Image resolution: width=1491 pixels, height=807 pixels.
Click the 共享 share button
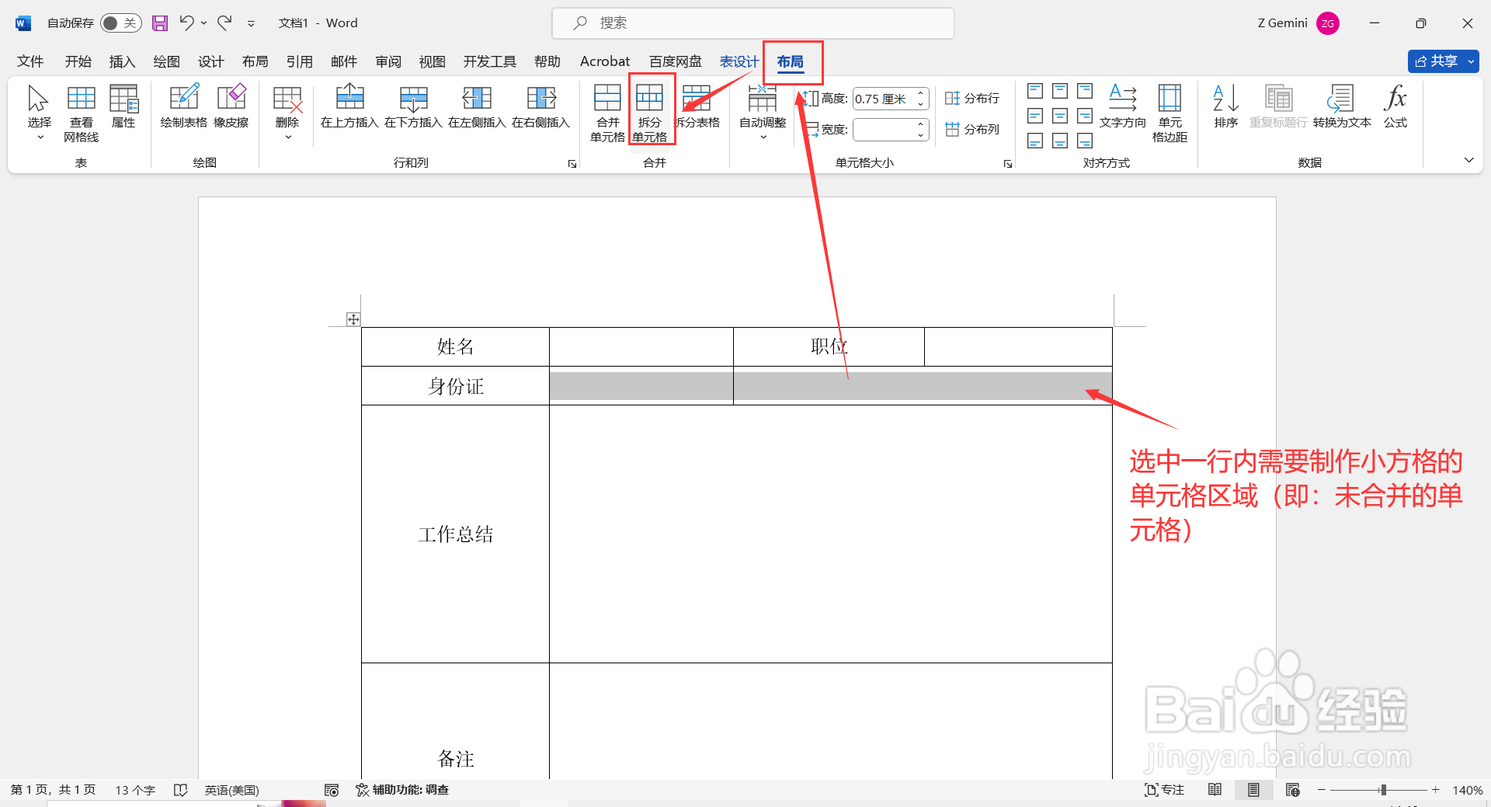coord(1442,61)
